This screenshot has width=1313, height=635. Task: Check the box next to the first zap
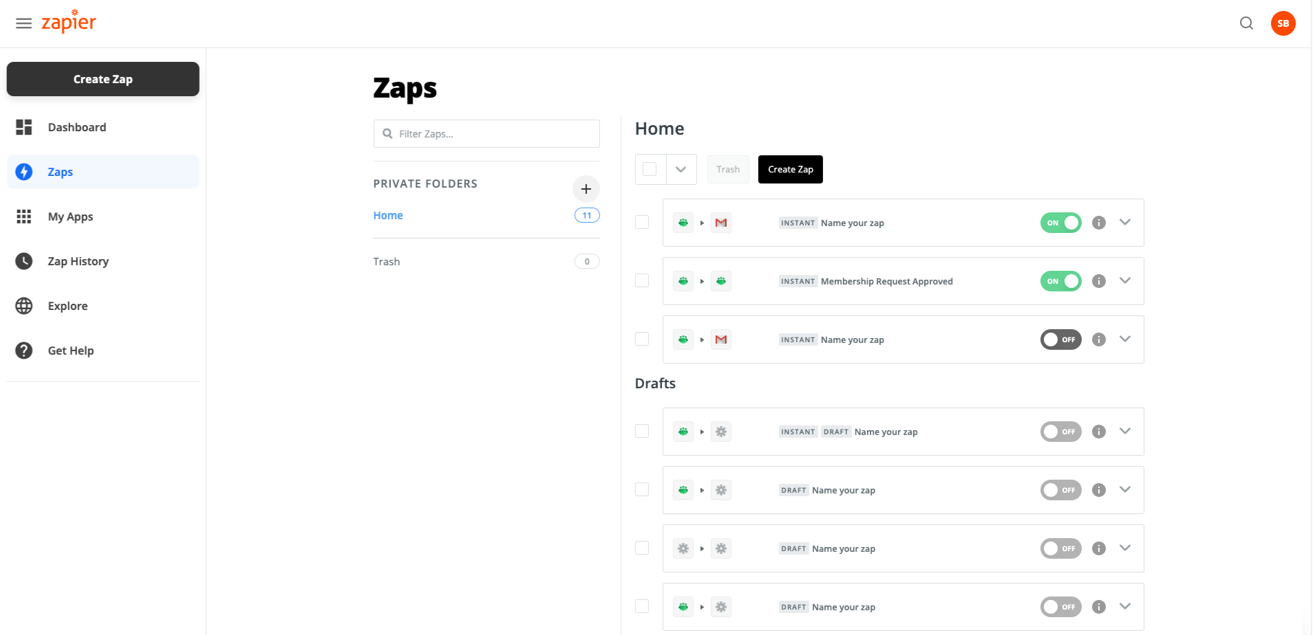(641, 222)
